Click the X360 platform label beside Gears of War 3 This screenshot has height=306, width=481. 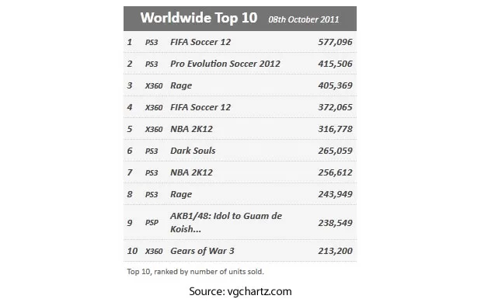154,251
